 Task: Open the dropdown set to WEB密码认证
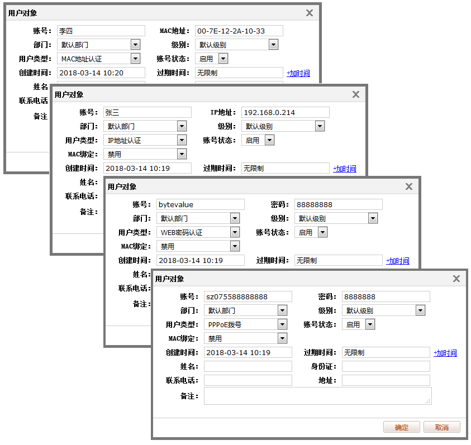point(235,232)
